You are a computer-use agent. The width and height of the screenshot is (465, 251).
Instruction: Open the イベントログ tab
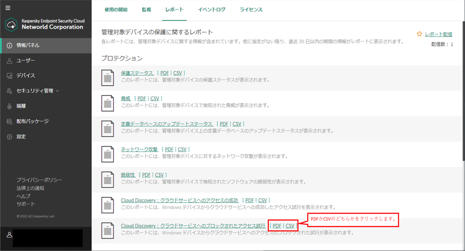[x=211, y=10]
